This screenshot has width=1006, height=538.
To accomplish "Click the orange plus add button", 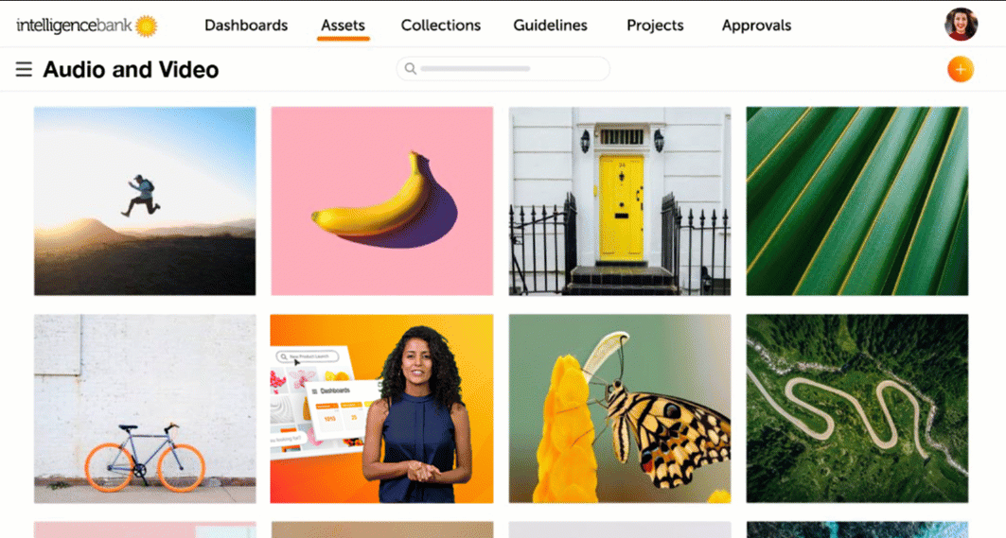I will coord(960,69).
